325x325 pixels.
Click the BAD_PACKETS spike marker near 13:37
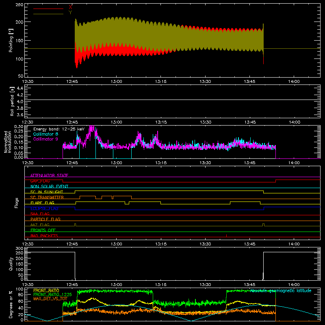[226, 236]
